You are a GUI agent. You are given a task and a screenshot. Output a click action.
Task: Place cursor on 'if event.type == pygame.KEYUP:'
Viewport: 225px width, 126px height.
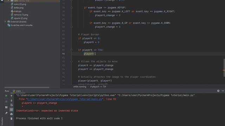point(105,8)
